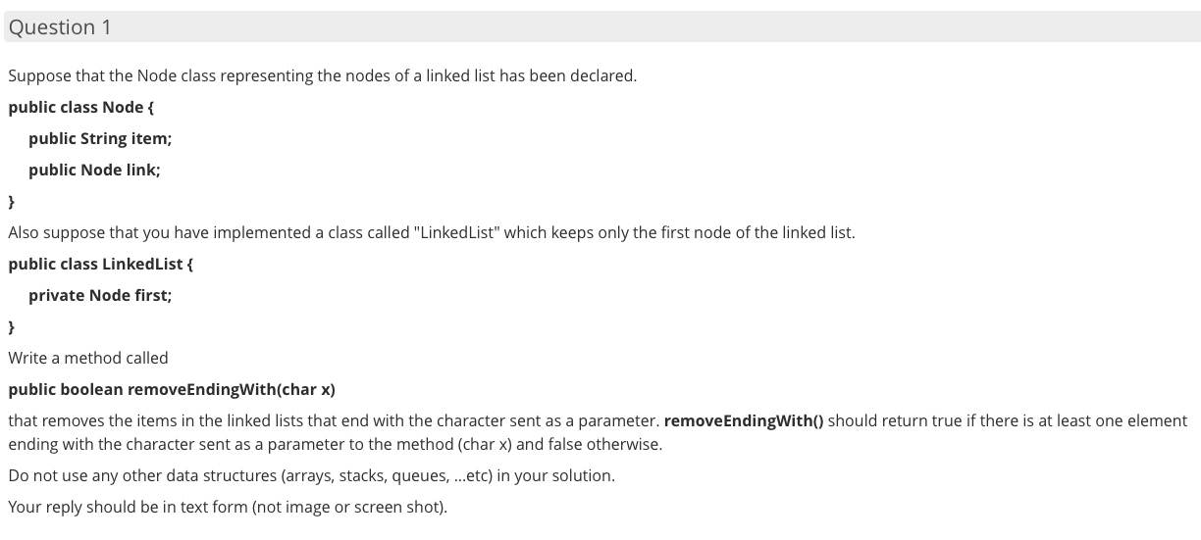Click the word "boolean" in the method signature

click(91, 389)
